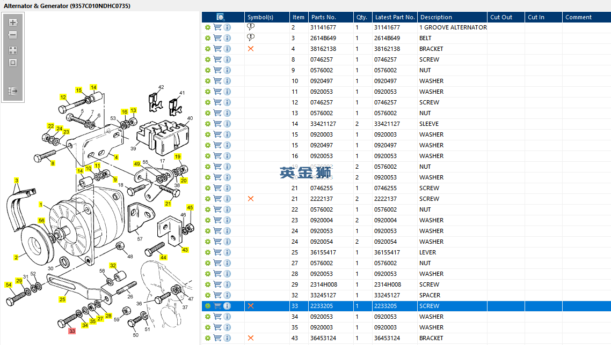Click the red X symbol on item 4

tap(251, 49)
